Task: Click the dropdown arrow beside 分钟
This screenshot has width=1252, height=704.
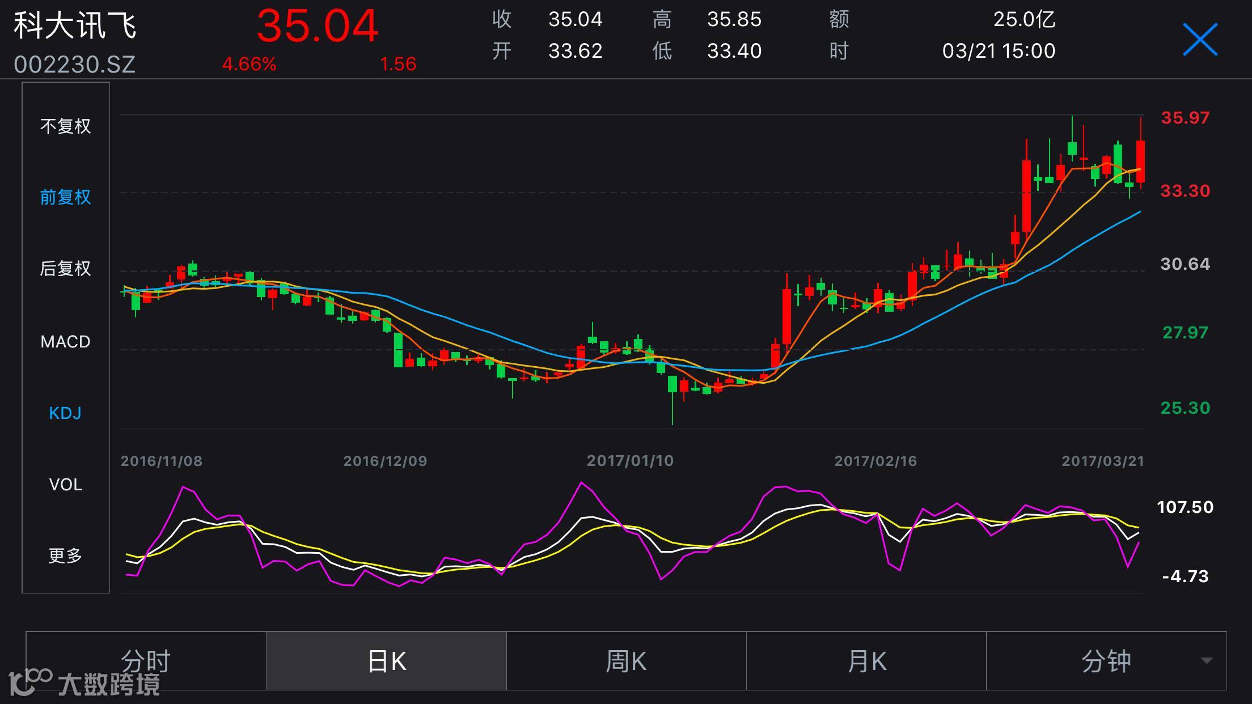Action: 1207,661
